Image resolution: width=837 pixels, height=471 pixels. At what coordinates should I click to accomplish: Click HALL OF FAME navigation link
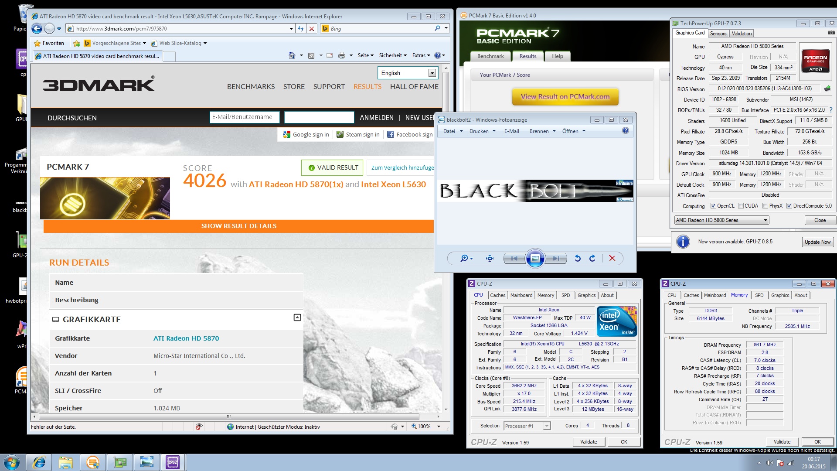414,86
